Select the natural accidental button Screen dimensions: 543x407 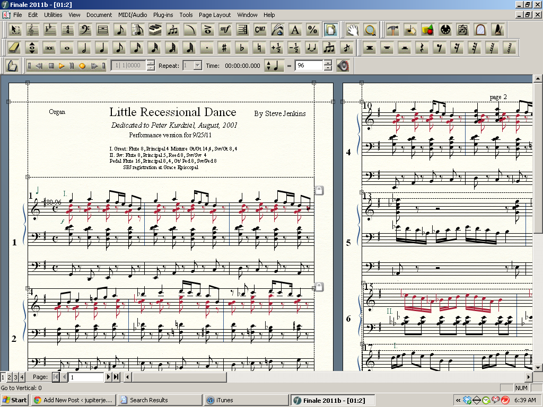pos(259,48)
